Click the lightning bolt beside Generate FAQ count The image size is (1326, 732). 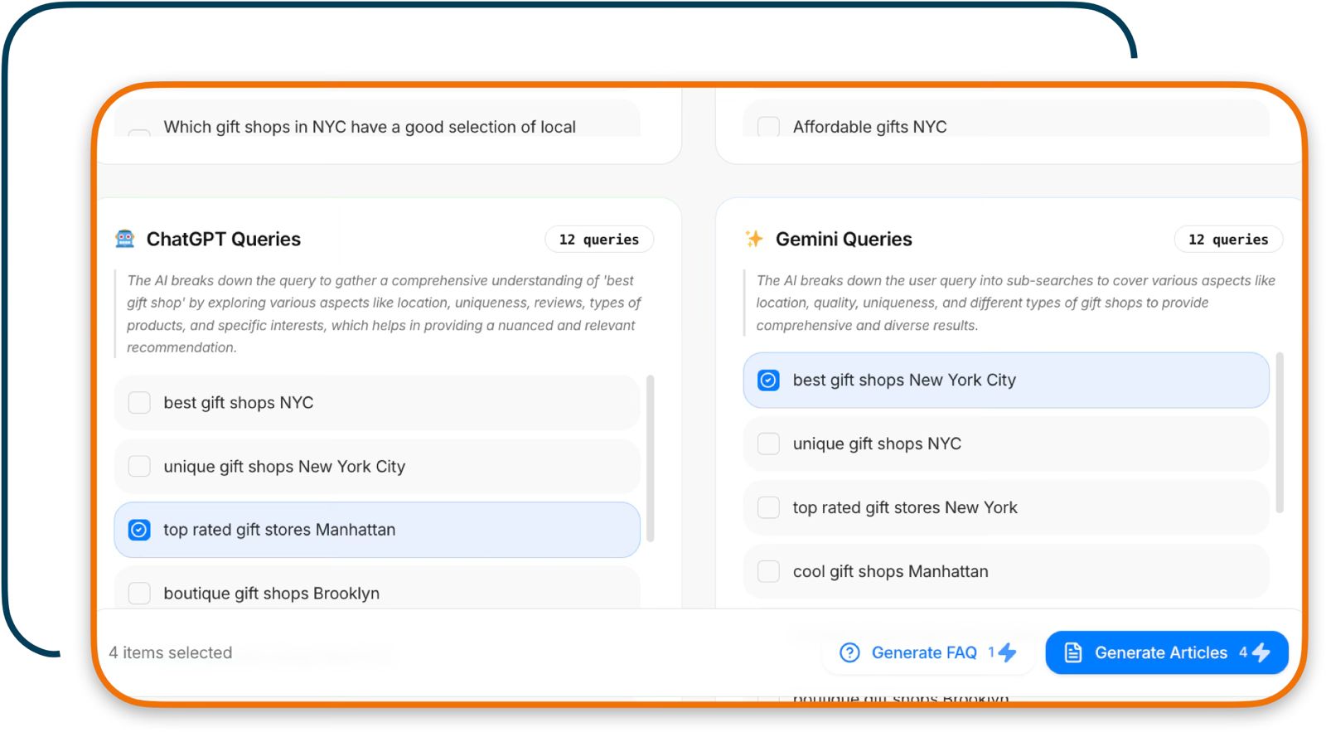click(1008, 652)
